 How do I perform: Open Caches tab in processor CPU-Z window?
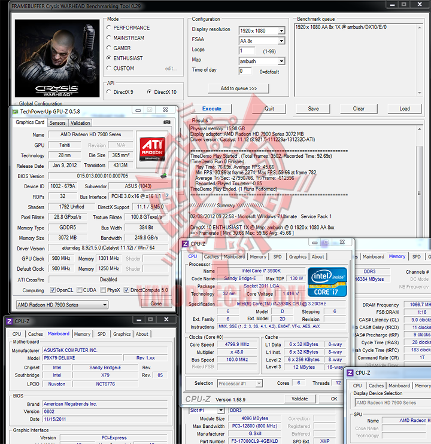click(211, 256)
